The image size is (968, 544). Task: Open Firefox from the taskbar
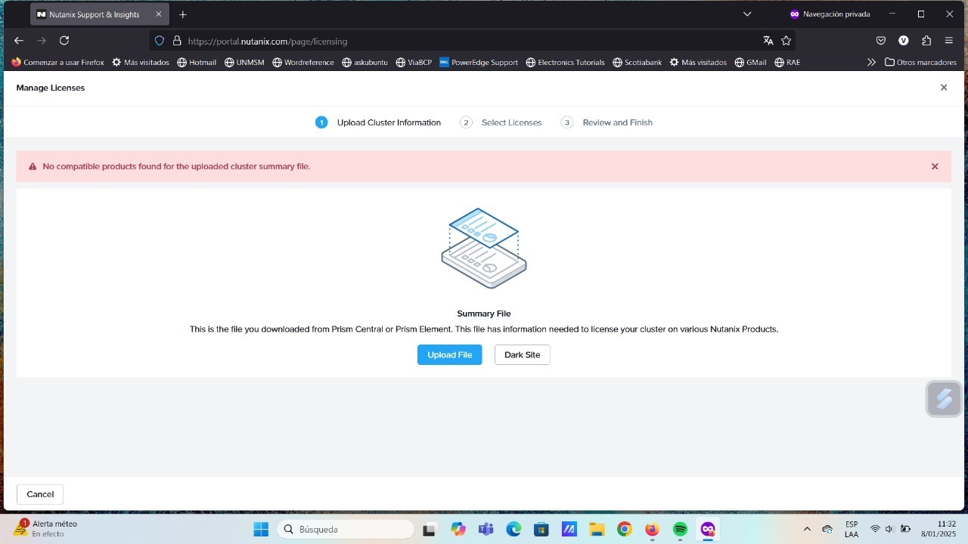652,529
